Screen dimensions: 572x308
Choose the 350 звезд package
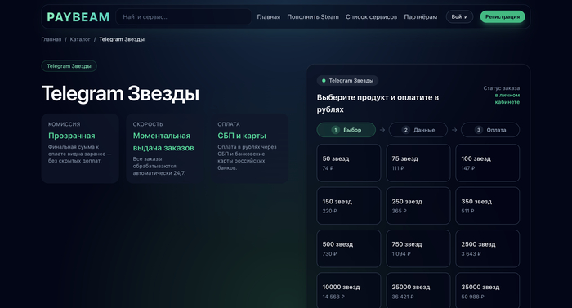[487, 206]
